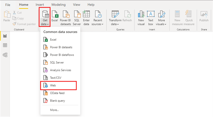Open the Modeling tab
This screenshot has width=213, height=117.
click(x=58, y=5)
